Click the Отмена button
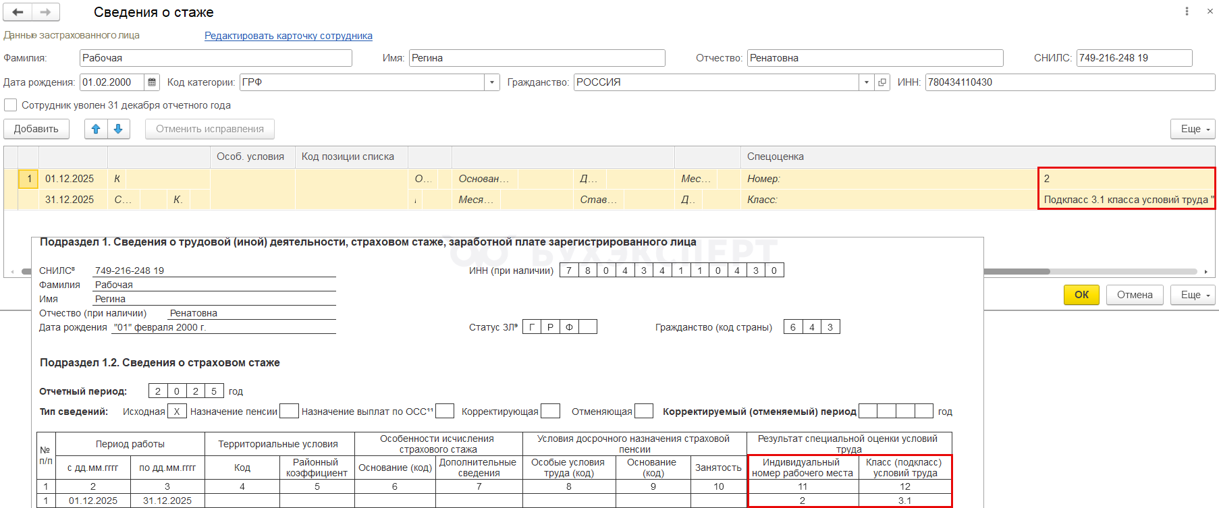This screenshot has width=1219, height=508. [1134, 295]
